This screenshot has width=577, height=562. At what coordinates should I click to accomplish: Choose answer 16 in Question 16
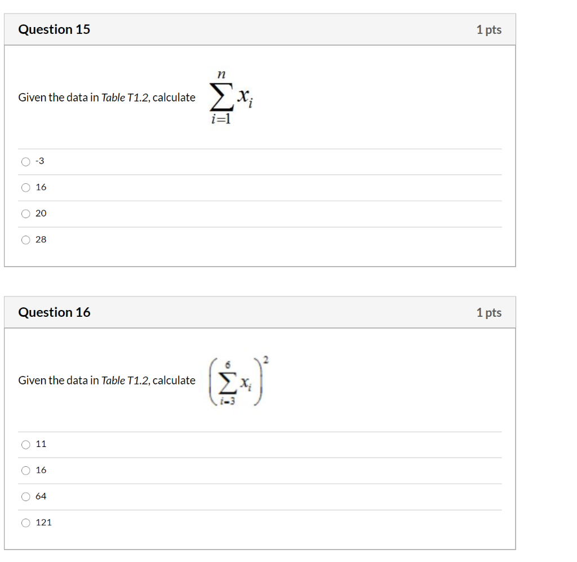point(26,470)
